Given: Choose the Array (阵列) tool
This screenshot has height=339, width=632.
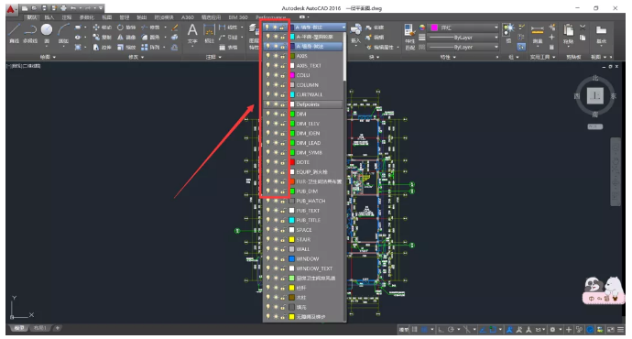Looking at the screenshot, I should click(x=150, y=47).
